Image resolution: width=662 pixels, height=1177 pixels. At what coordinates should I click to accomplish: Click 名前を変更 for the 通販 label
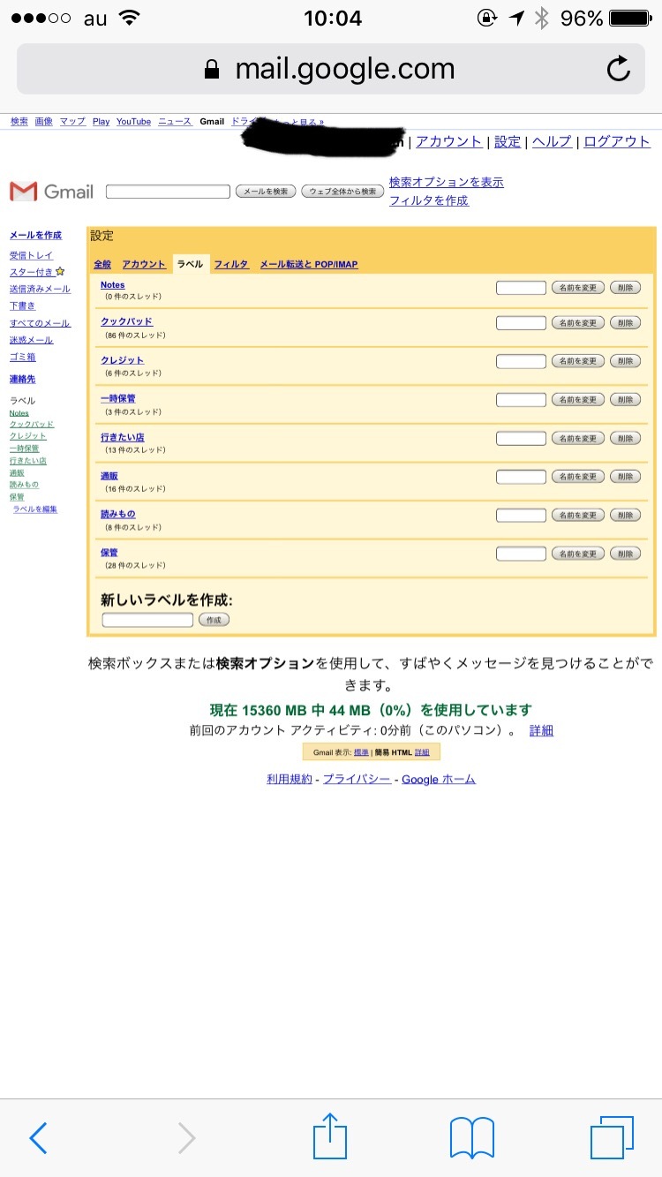(578, 477)
